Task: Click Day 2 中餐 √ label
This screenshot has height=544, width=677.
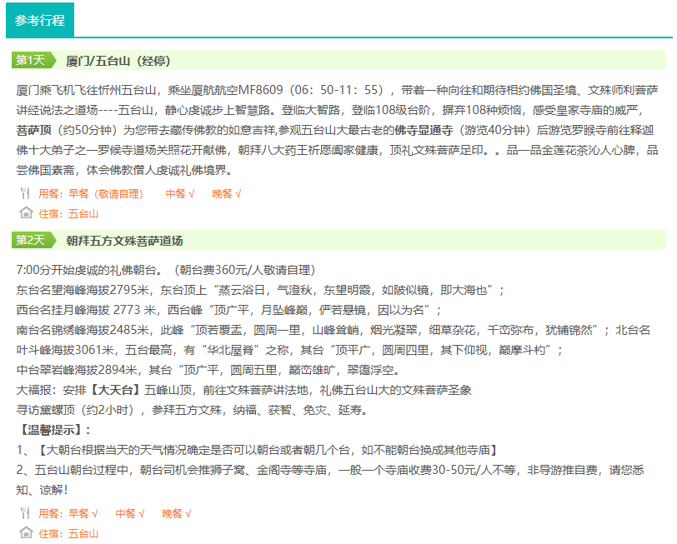Action: 129,513
